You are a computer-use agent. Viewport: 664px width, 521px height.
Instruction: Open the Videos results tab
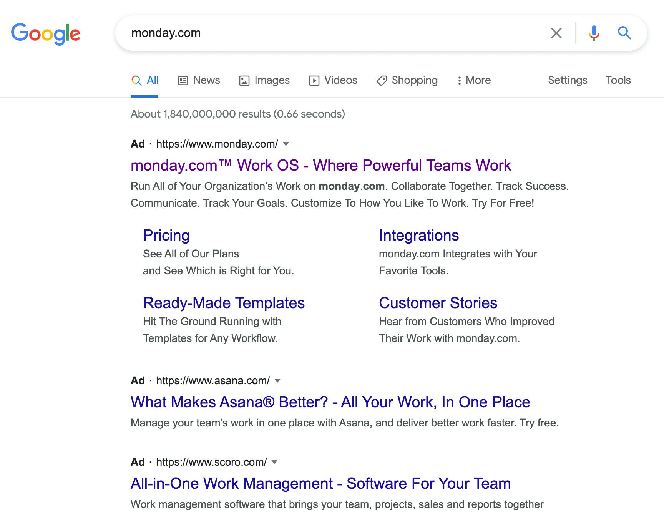(333, 80)
